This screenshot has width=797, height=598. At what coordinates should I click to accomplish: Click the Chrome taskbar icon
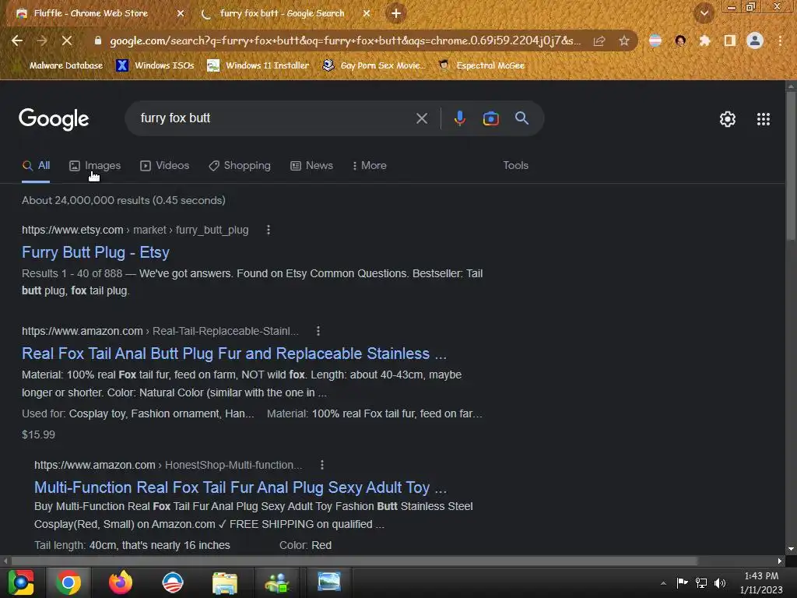coord(68,582)
